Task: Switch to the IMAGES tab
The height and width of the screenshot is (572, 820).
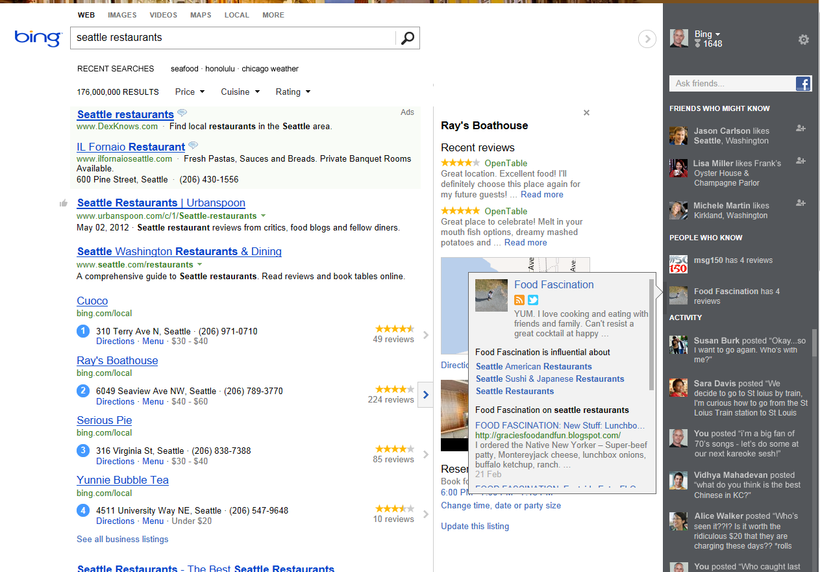Action: (x=122, y=15)
